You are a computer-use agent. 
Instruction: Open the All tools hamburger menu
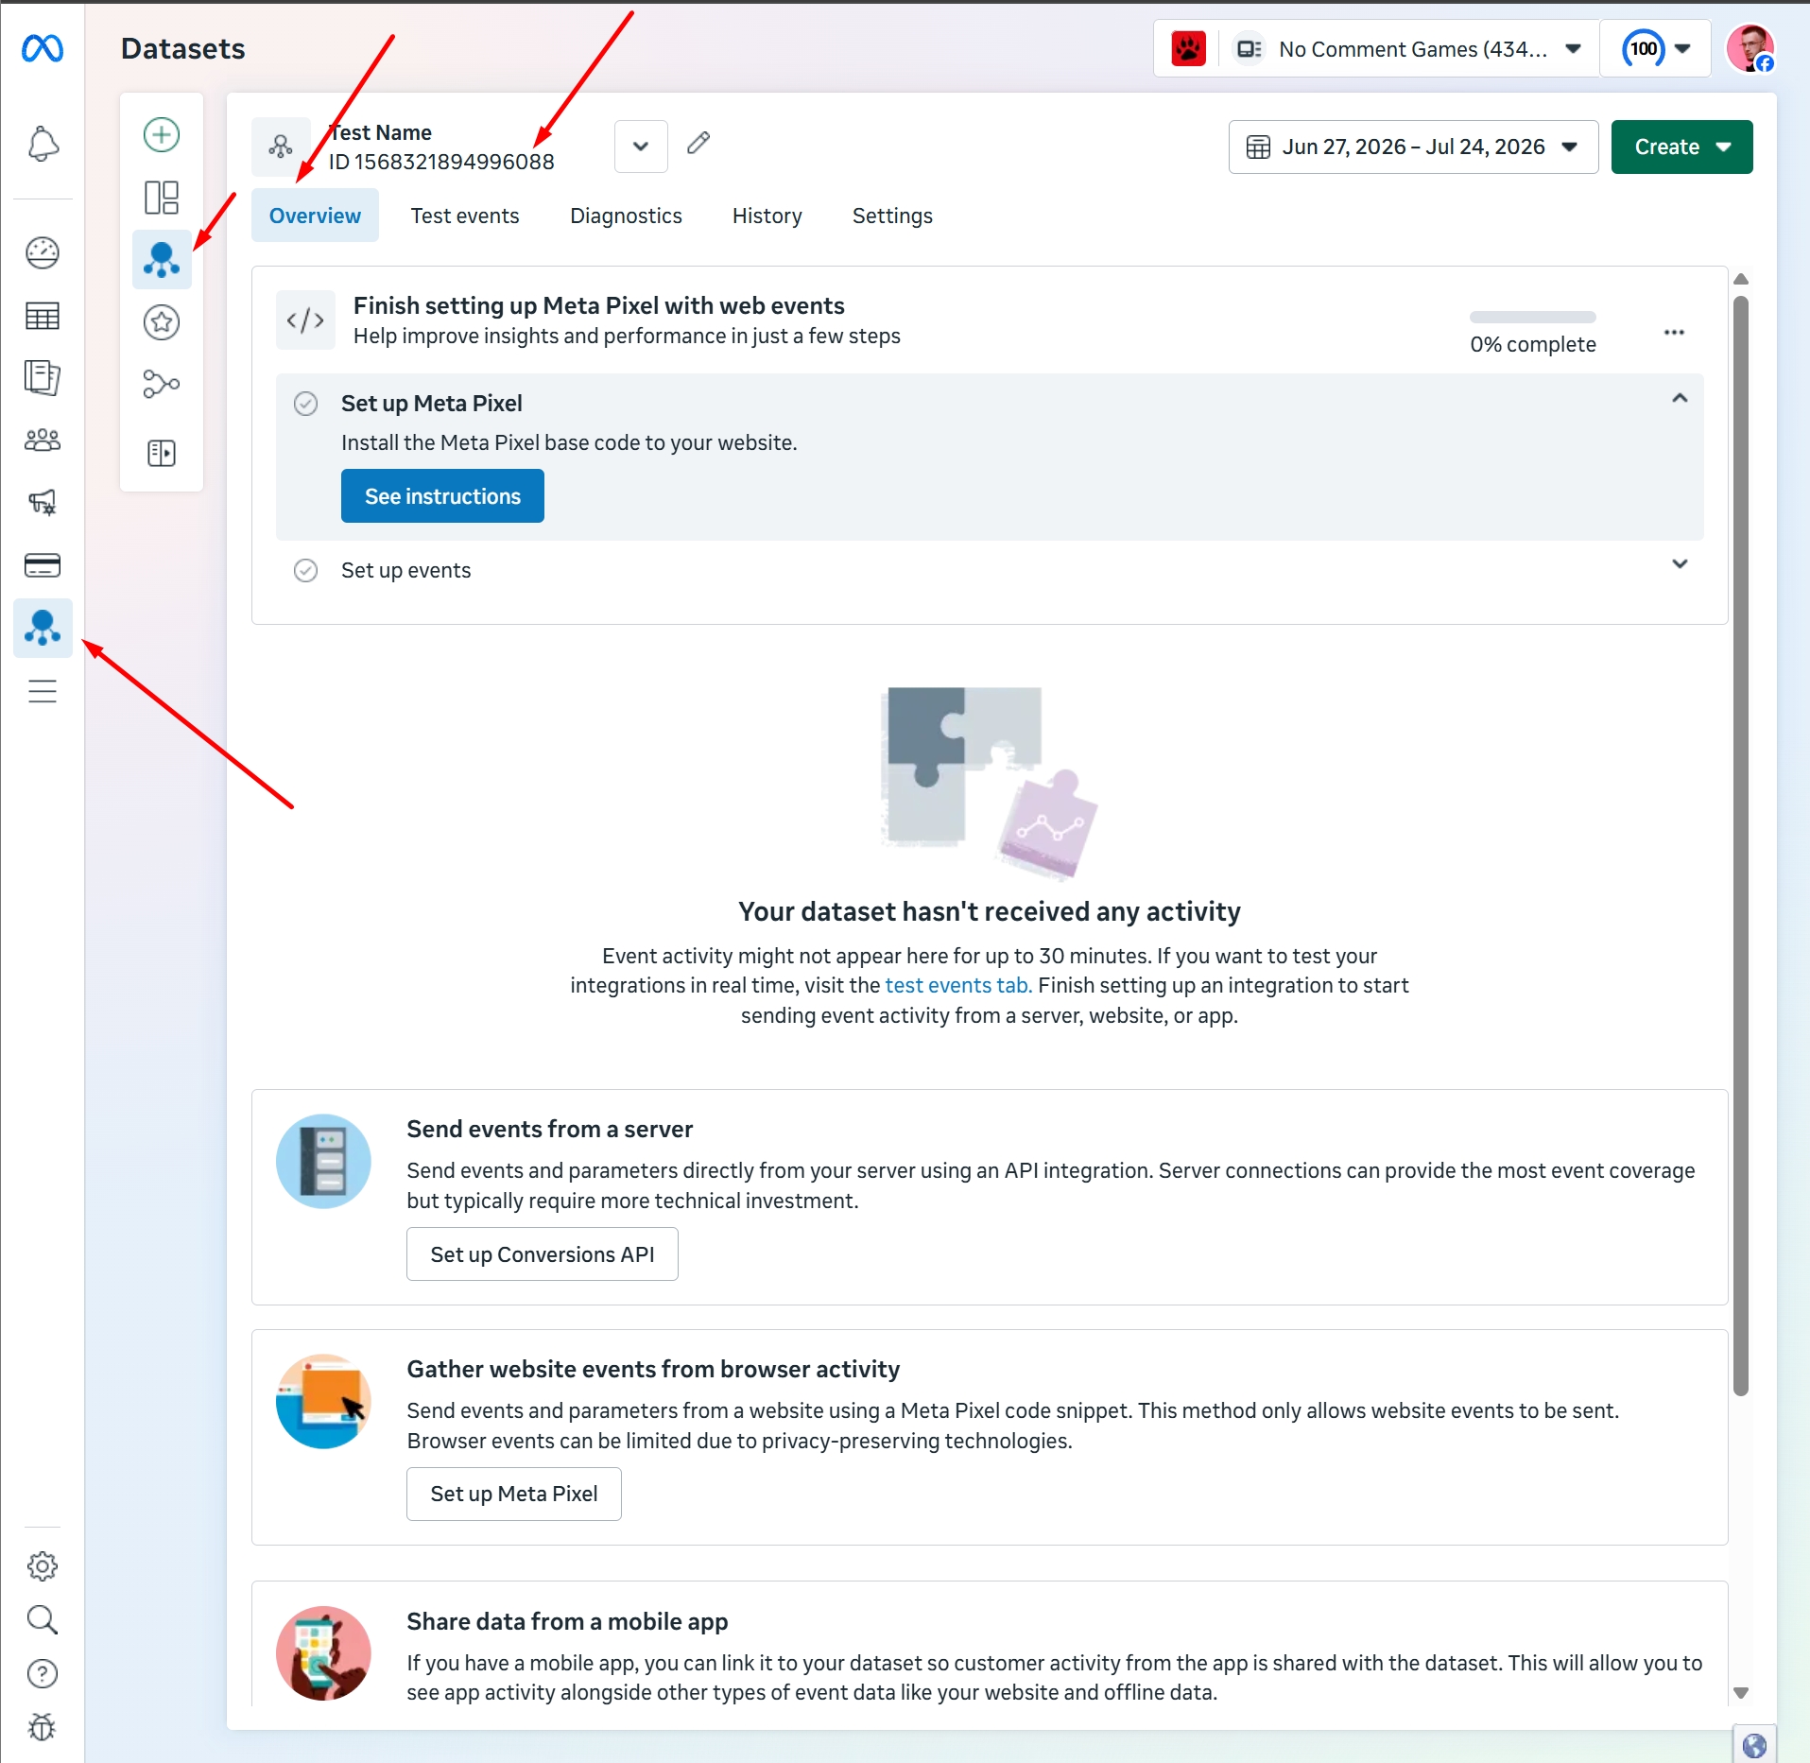pyautogui.click(x=43, y=691)
